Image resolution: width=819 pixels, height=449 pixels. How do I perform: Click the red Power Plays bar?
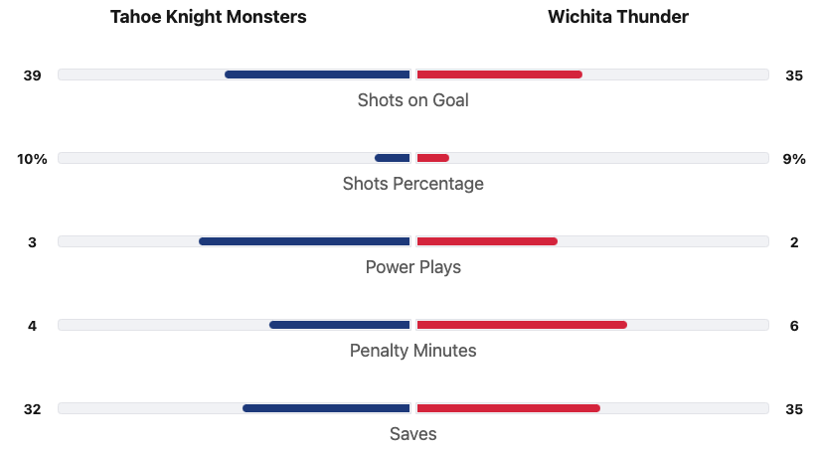click(487, 241)
